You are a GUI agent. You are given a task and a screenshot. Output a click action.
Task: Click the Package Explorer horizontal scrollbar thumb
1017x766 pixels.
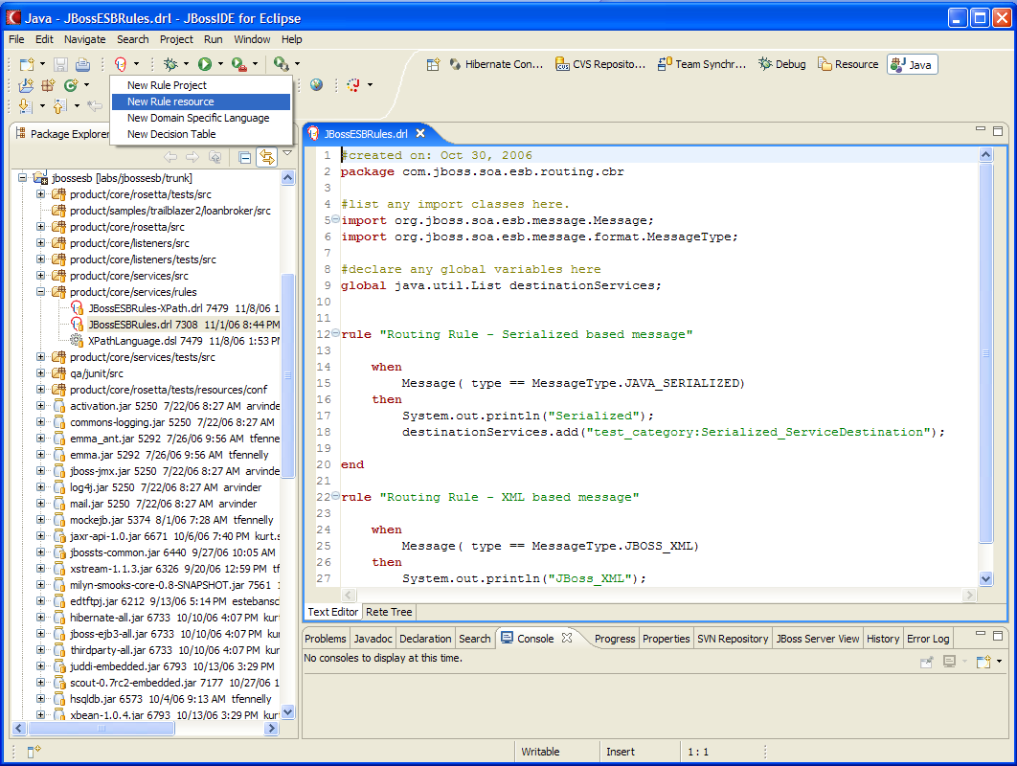point(102,729)
